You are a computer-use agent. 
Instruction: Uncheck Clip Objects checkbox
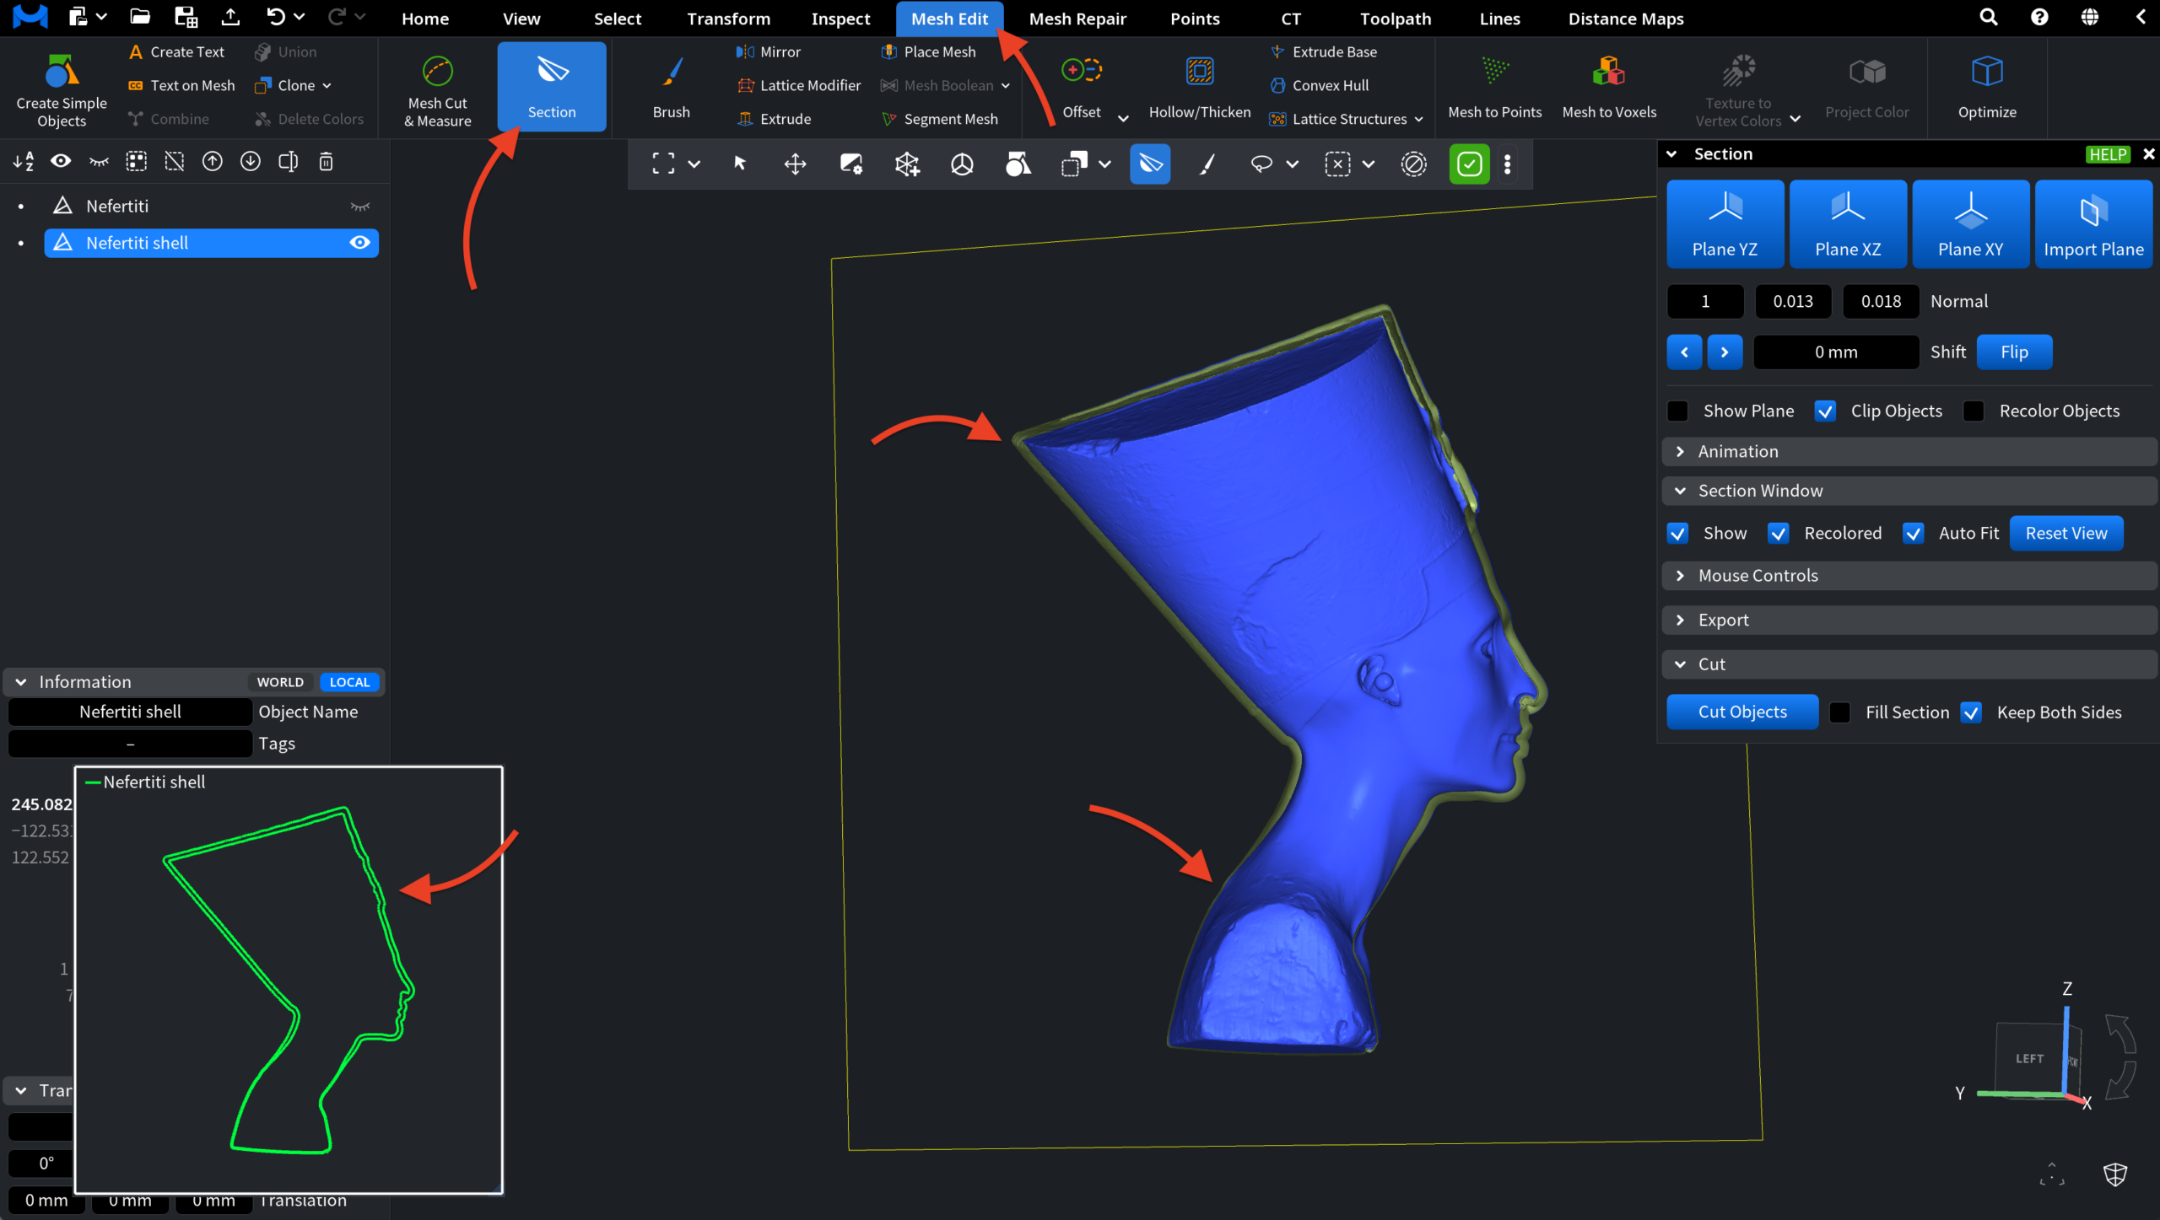point(1825,411)
